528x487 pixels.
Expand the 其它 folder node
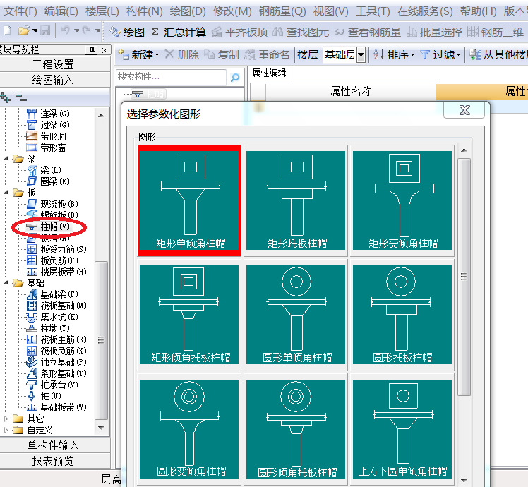[x=6, y=419]
